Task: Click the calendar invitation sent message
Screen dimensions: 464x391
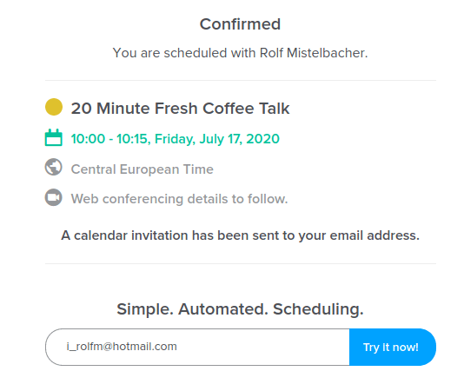Action: 241,235
